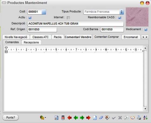Open the coins icon dropdown arrow
The width and height of the screenshot is (151, 123).
45,118
